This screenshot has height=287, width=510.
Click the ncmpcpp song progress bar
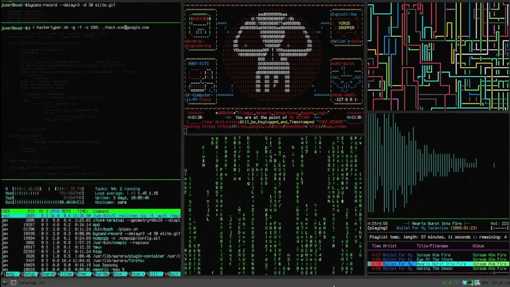(437, 273)
